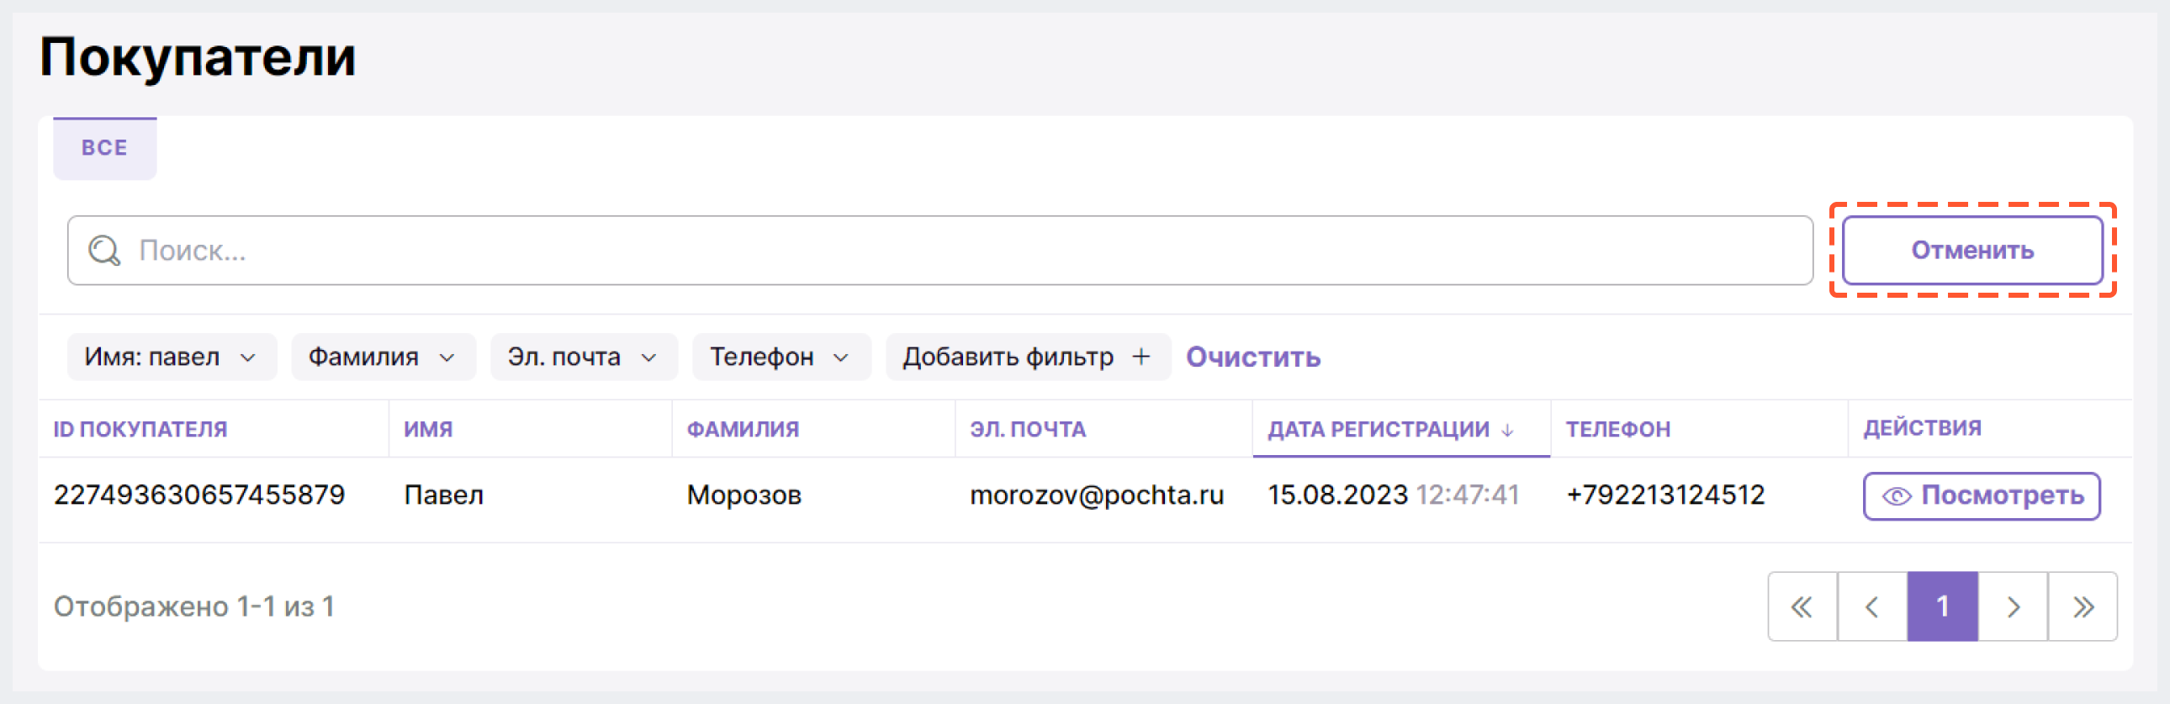Expand the Фамилия filter dropdown
Viewport: 2170px width, 704px height.
384,357
